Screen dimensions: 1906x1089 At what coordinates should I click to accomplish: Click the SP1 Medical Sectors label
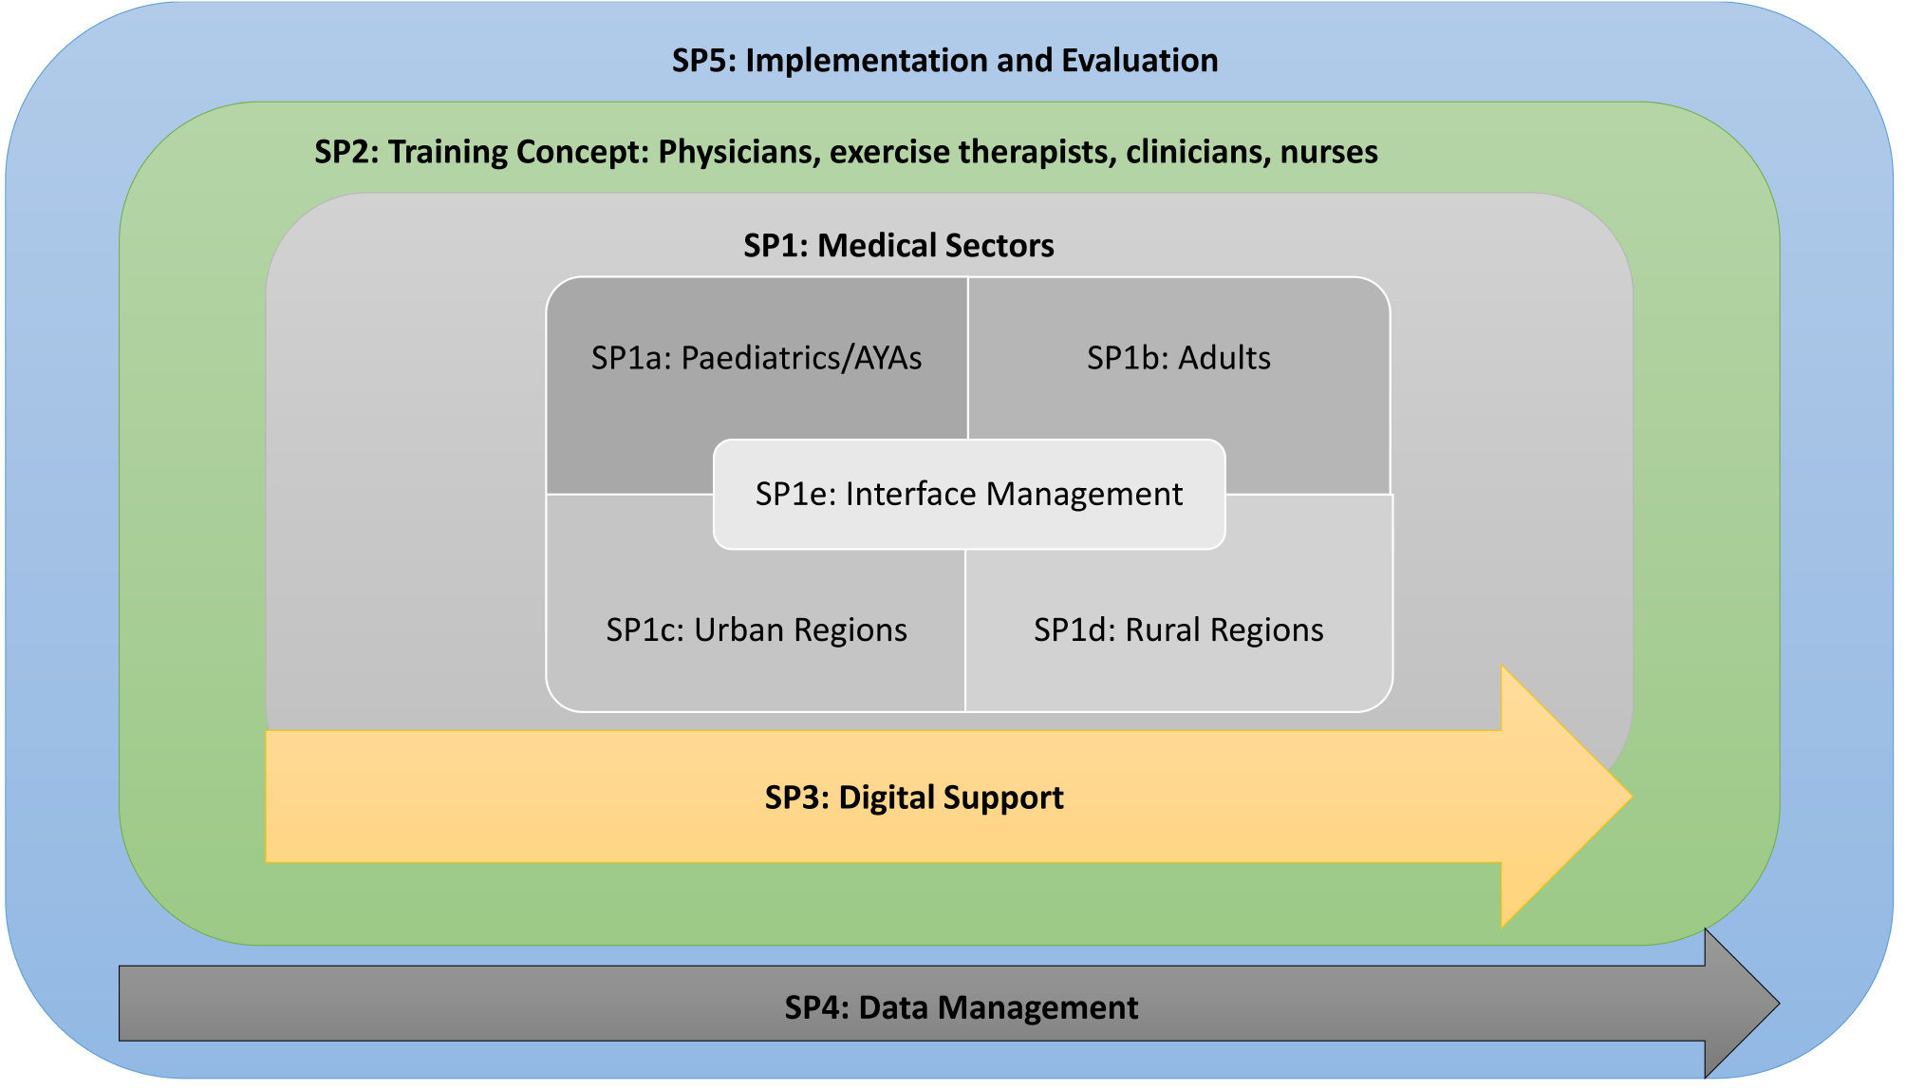coord(898,246)
